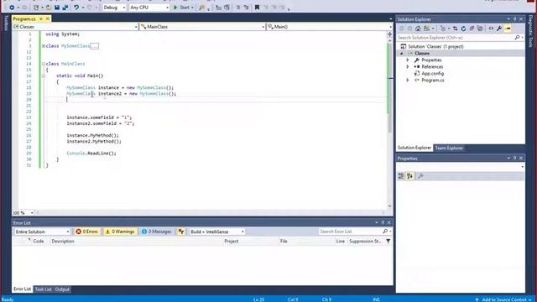Click the Search Solution Explorer field
The image size is (537, 302).
456,37
